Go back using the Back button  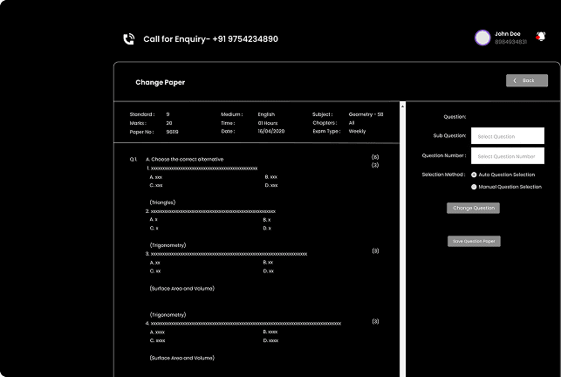[527, 80]
